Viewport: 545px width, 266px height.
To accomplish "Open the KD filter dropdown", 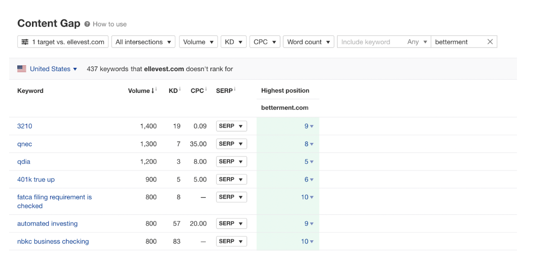I will click(233, 41).
